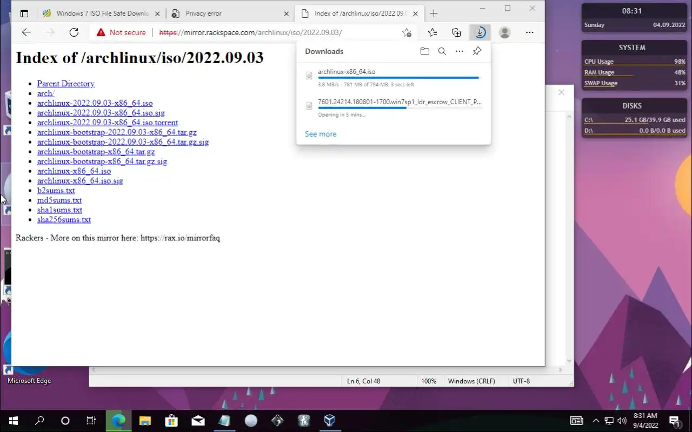Download archlinux-x86_64.iso page link

74,171
